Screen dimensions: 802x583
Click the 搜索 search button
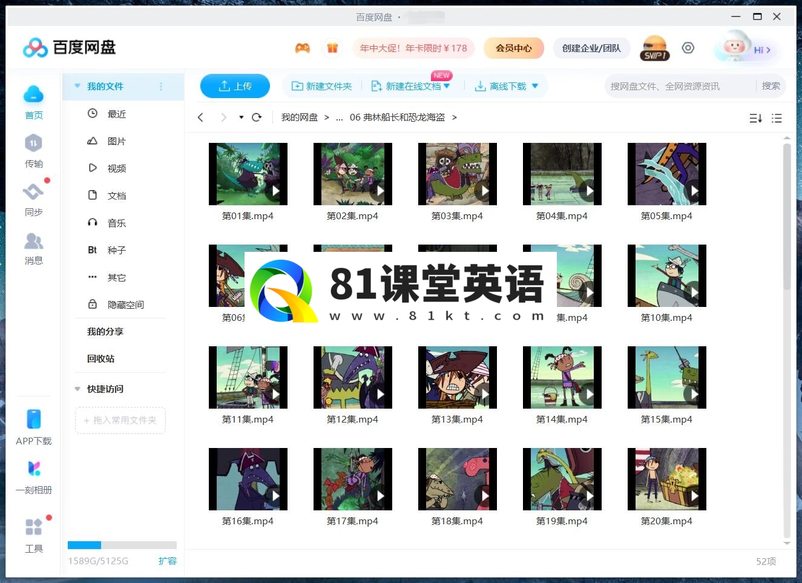click(771, 86)
